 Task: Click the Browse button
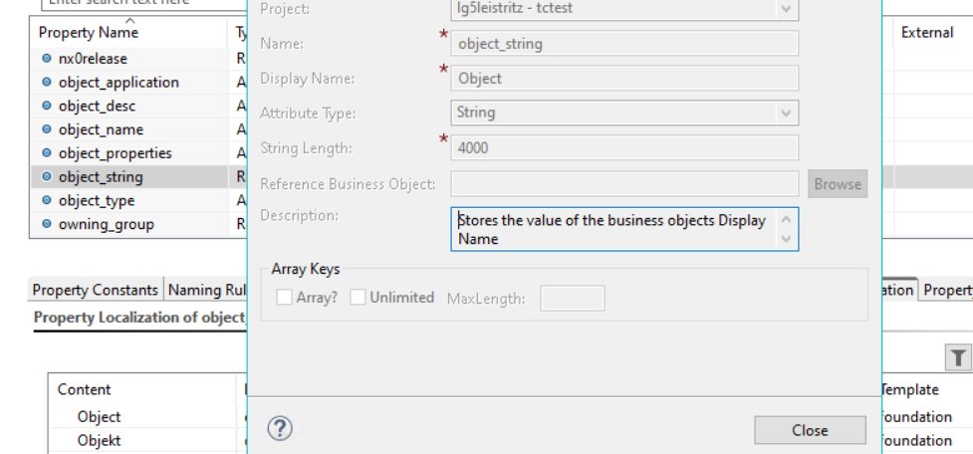(837, 183)
